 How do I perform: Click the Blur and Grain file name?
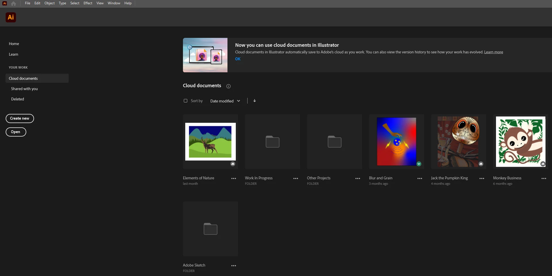click(x=381, y=178)
